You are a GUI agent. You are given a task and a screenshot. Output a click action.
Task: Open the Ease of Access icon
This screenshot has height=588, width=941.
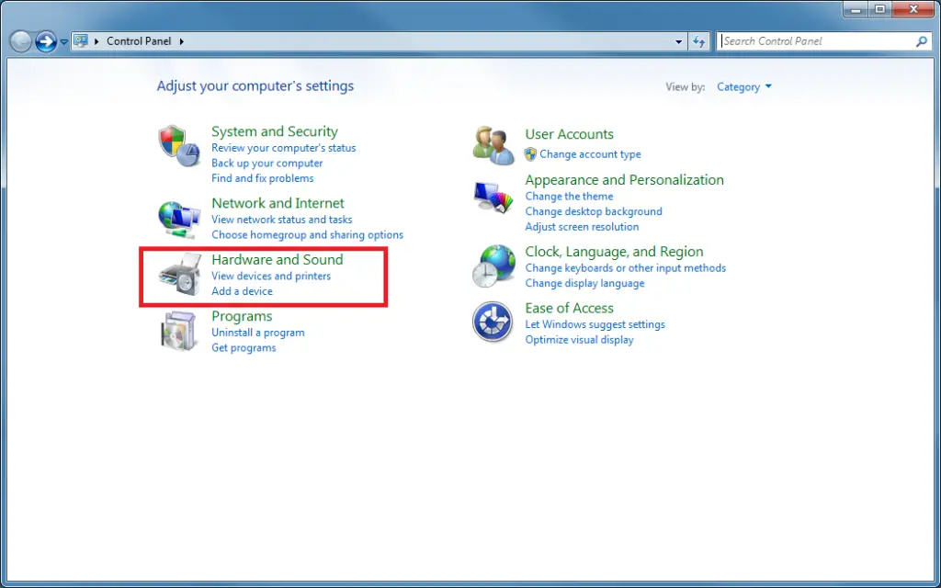click(x=493, y=322)
